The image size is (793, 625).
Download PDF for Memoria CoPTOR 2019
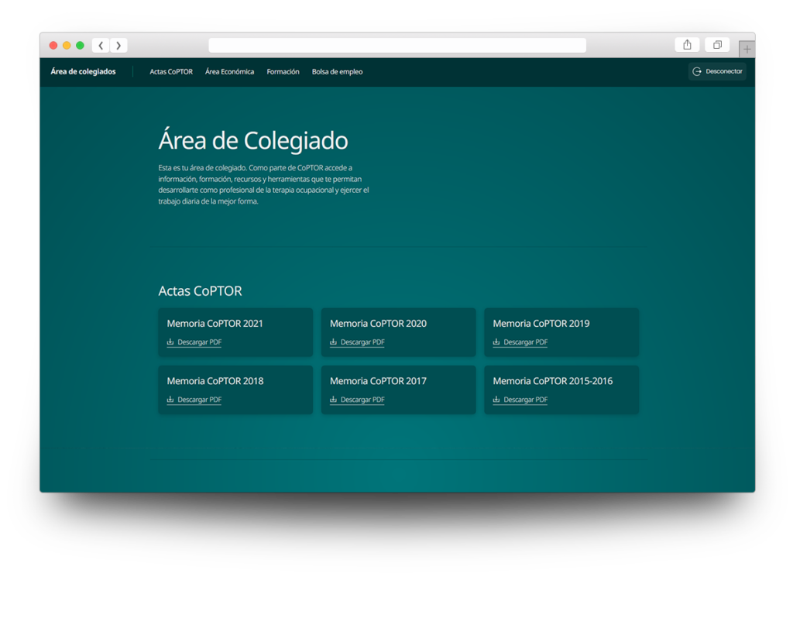point(520,342)
